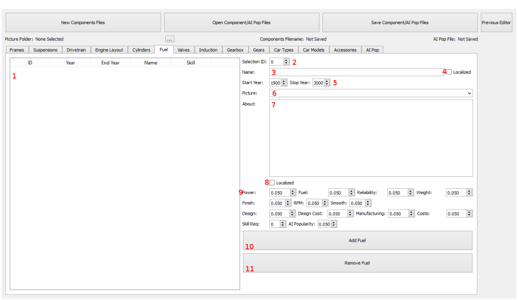Check the Localized box beside Name field

[x=449, y=72]
